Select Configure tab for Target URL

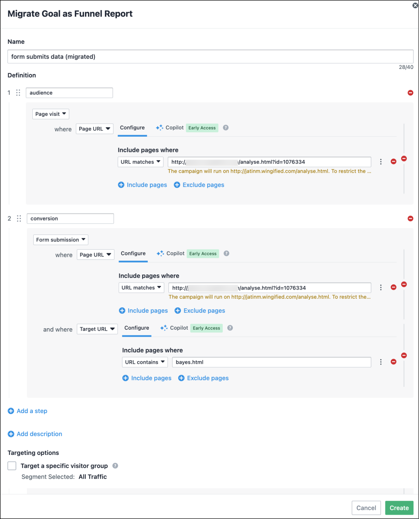coord(137,328)
